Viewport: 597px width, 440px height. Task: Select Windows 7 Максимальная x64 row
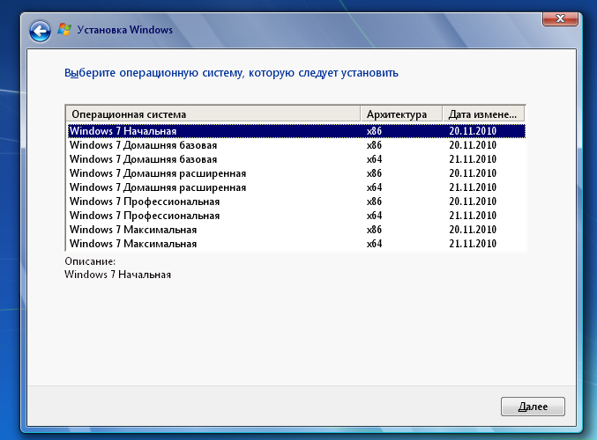pos(296,243)
